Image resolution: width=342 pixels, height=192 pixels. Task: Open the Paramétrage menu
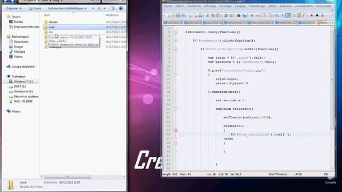pyautogui.click(x=257, y=6)
